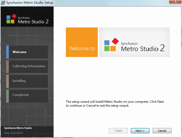The height and width of the screenshot is (138, 182).
Task: Click the Metro Studio 2 sidebar logo
Action: [27, 19]
